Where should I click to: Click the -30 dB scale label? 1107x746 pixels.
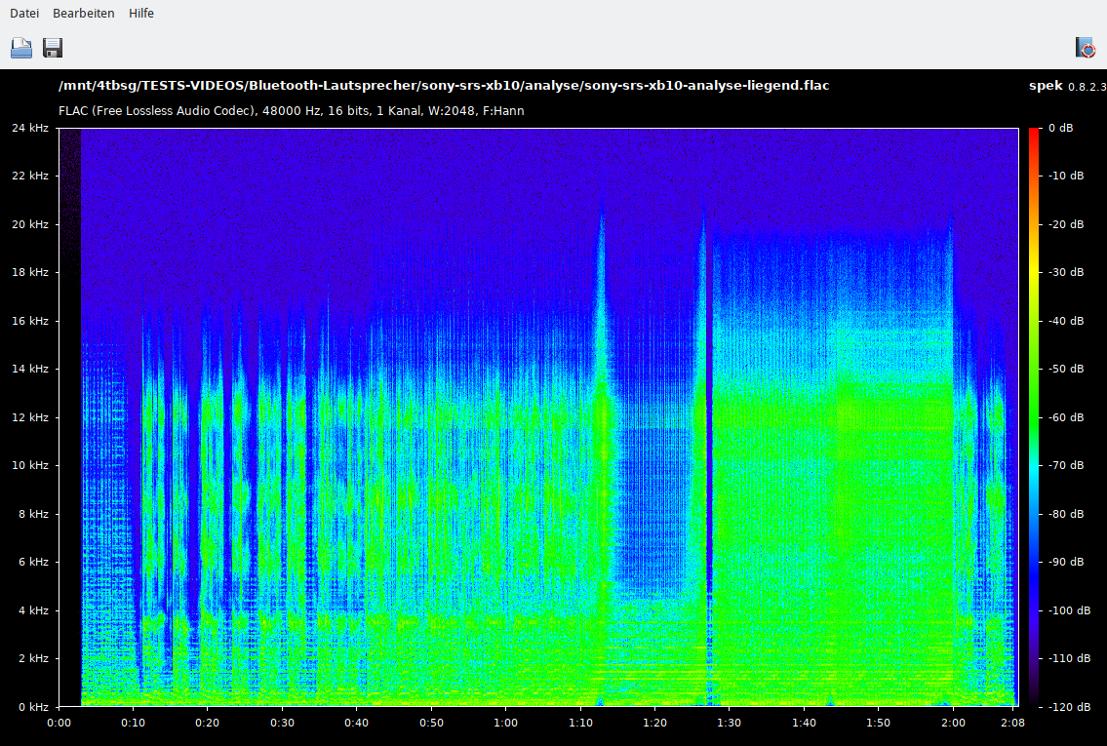[1065, 272]
